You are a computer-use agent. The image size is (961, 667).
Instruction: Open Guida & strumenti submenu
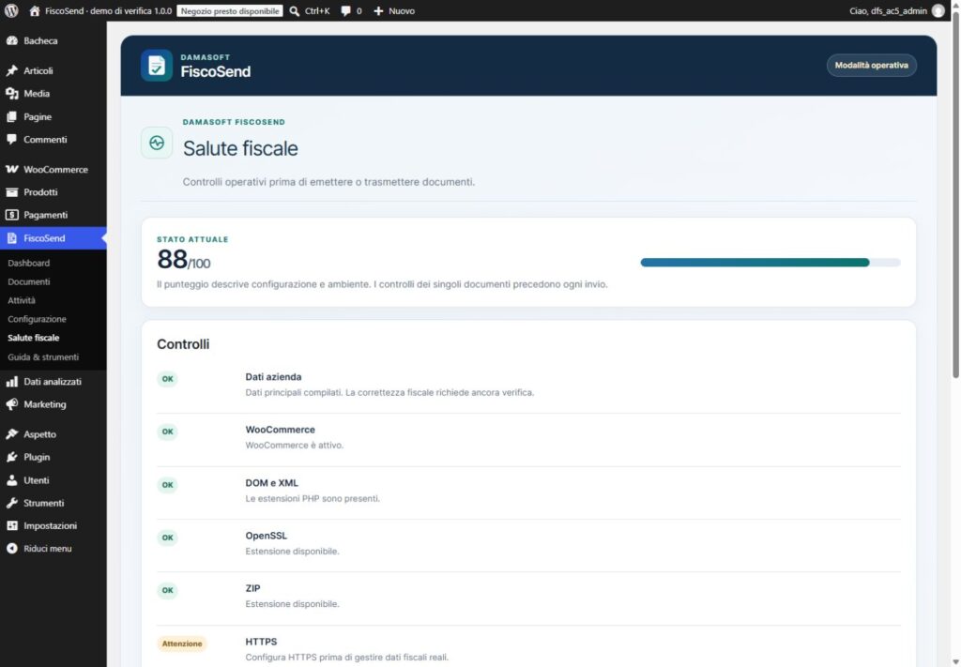point(43,357)
